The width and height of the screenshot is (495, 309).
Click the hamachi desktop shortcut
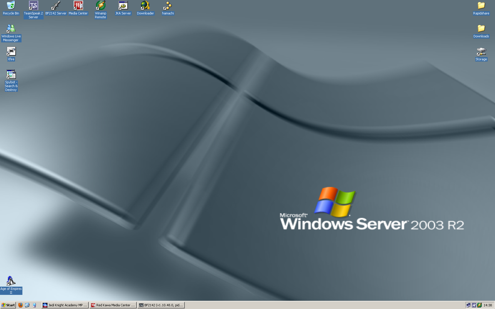[168, 6]
